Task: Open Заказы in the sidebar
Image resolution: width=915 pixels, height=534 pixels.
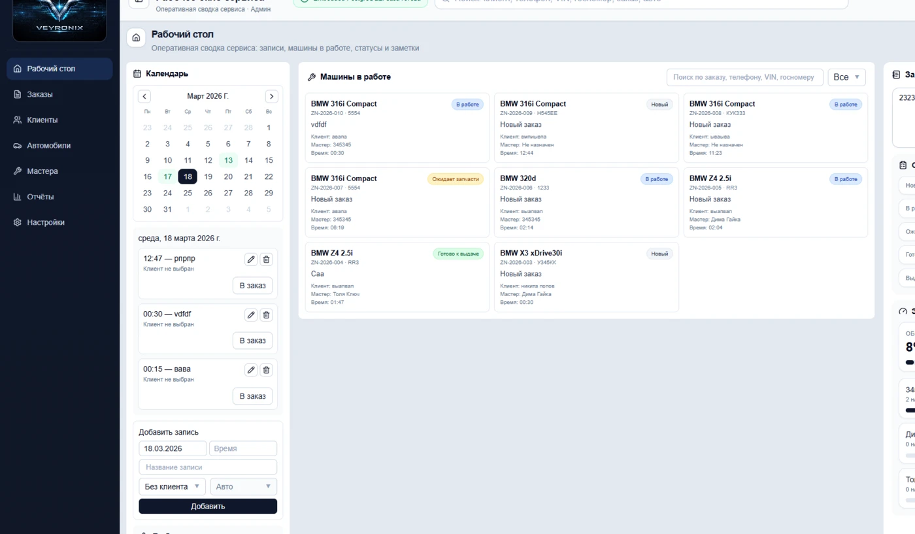Action: click(40, 94)
